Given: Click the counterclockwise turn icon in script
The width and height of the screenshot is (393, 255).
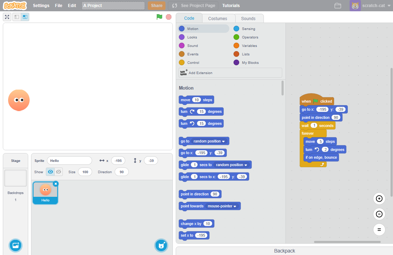Looking at the screenshot, I should (317, 150).
